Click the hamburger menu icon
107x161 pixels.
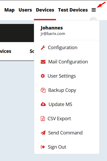coord(94,10)
